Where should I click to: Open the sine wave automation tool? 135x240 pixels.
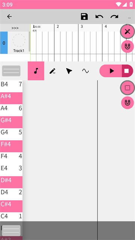coord(85,71)
